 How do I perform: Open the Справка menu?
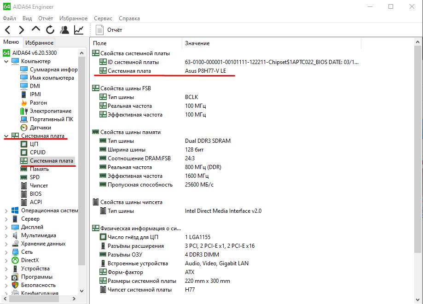129,18
